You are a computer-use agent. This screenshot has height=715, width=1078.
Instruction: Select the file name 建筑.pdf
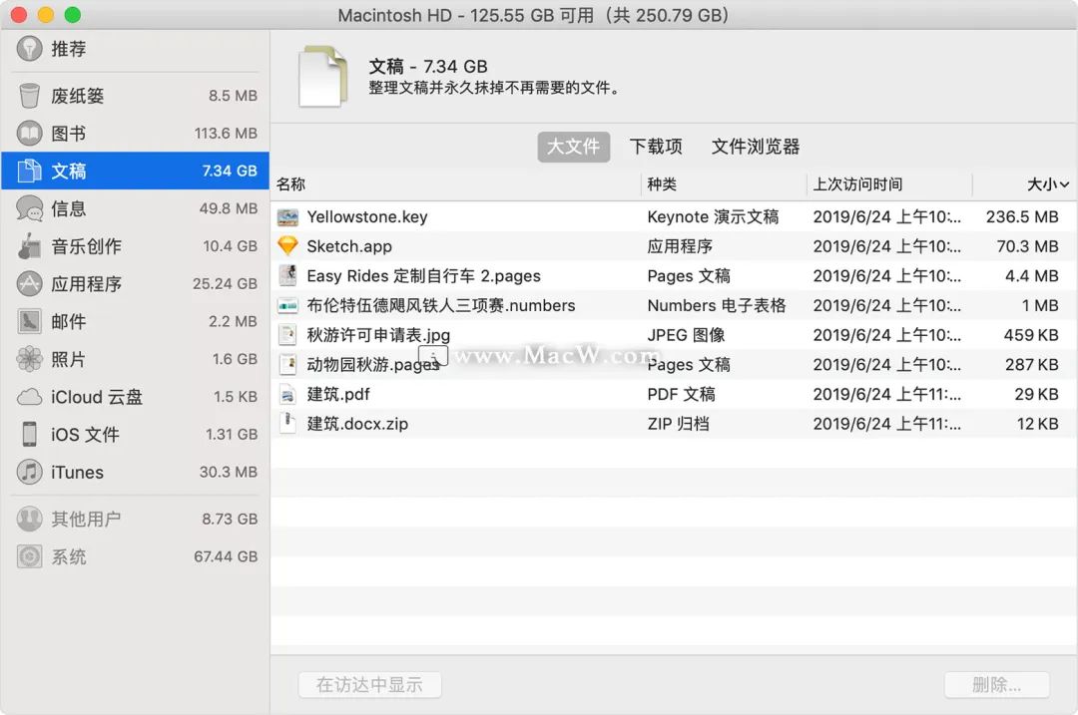(338, 394)
